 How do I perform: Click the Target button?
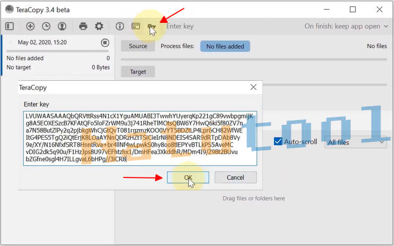pos(138,72)
